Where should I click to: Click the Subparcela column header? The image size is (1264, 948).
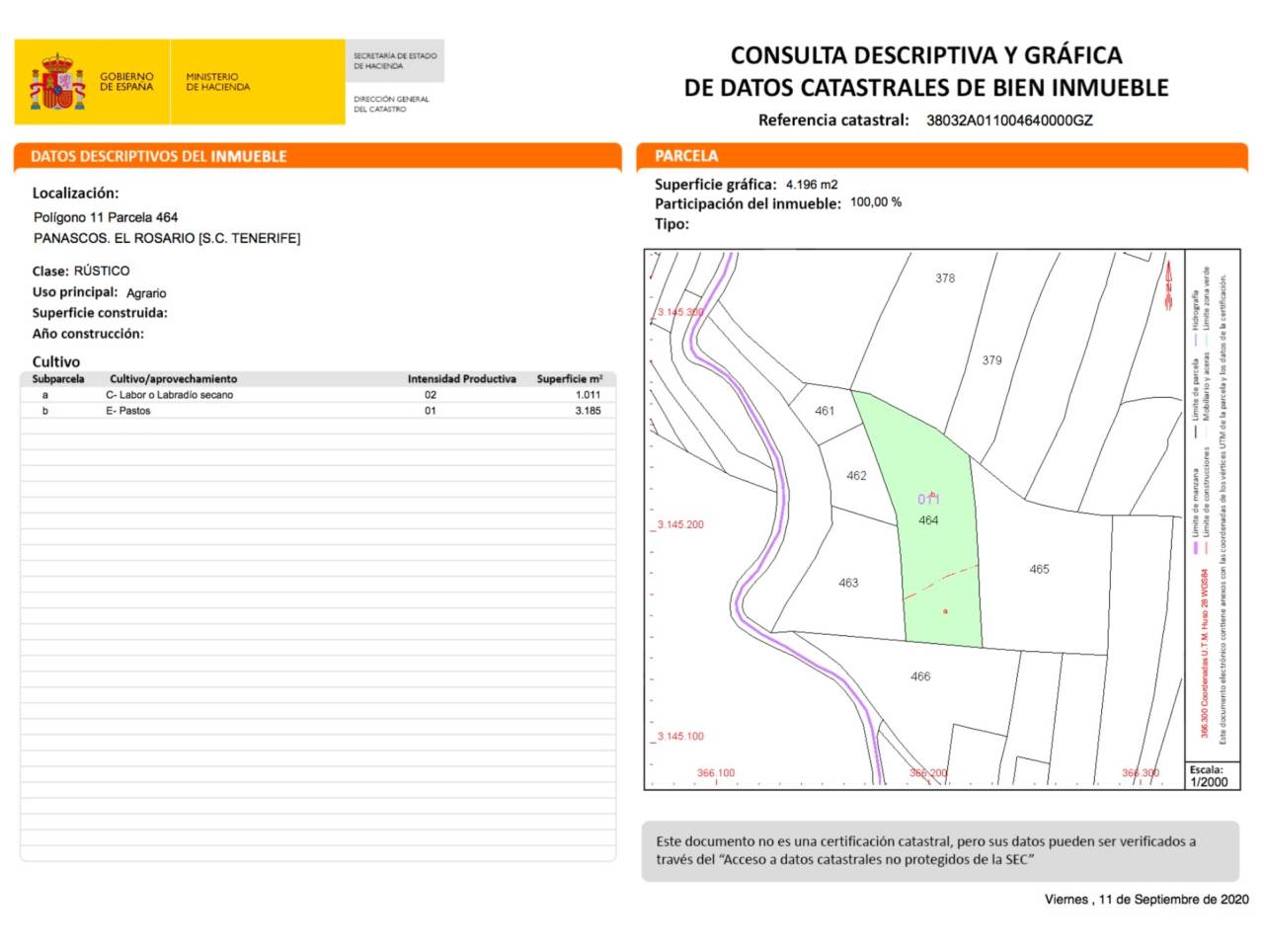pos(58,379)
